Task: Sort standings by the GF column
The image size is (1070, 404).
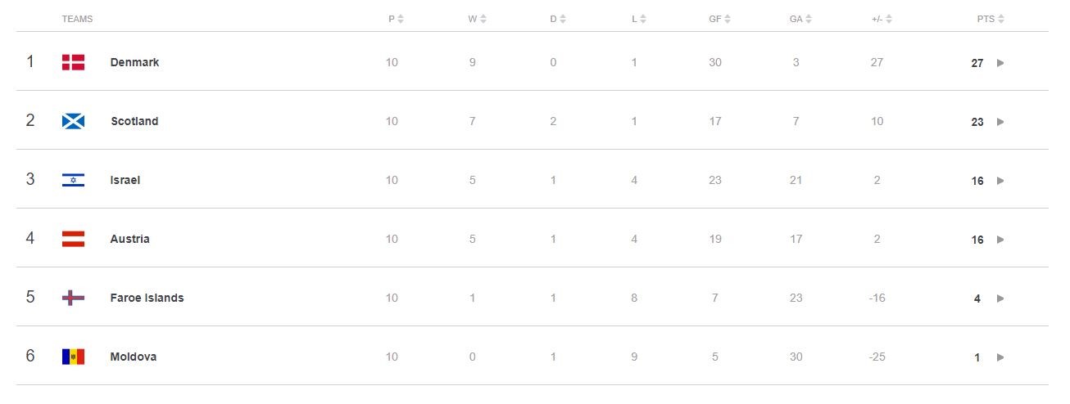Action: pos(719,19)
